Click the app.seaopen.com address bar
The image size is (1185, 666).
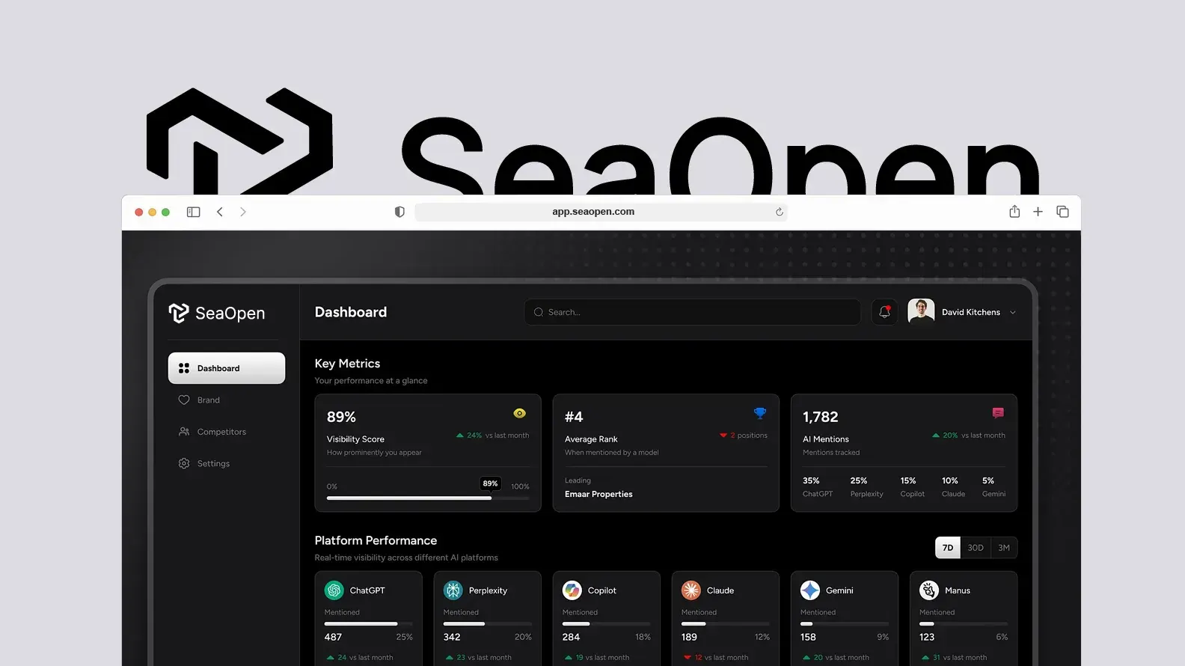coord(601,212)
